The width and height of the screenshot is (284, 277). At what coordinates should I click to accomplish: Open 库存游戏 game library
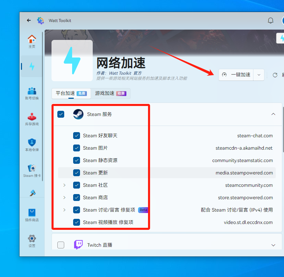[x=32, y=119]
